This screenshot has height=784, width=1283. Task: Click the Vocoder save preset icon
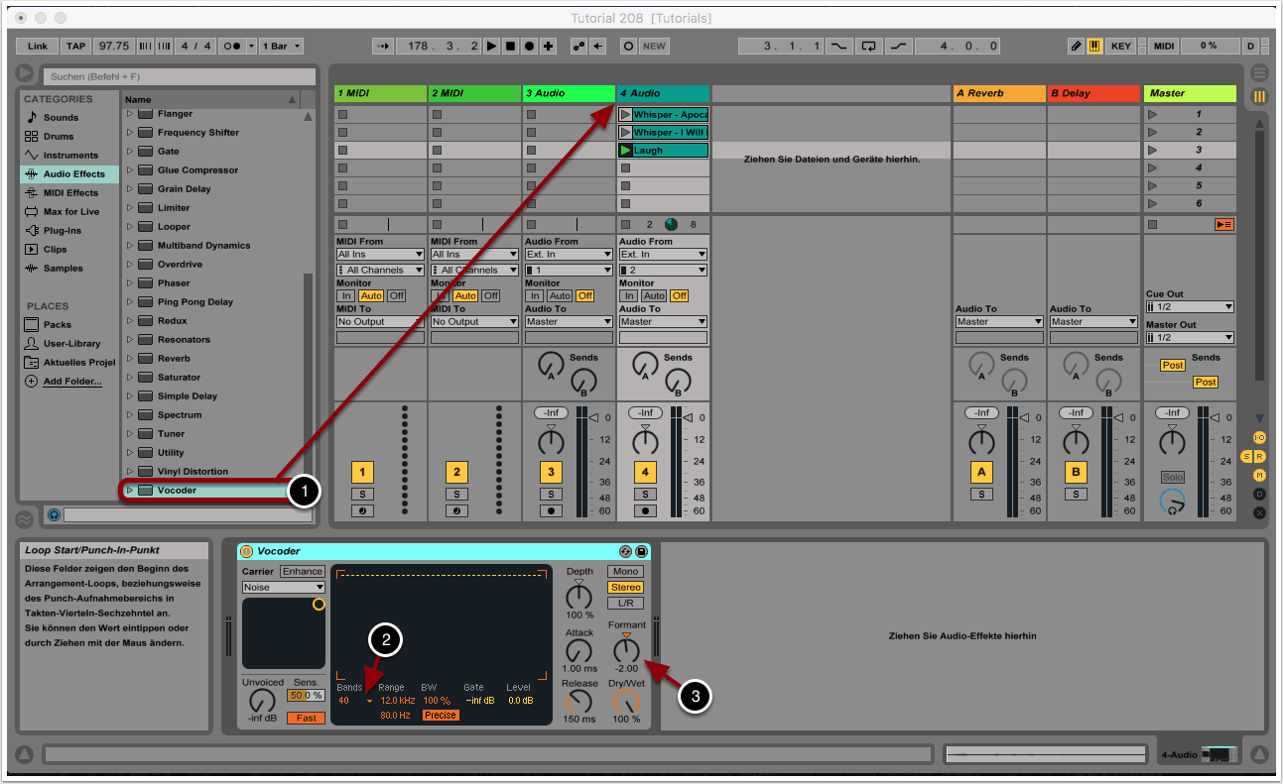coord(641,551)
